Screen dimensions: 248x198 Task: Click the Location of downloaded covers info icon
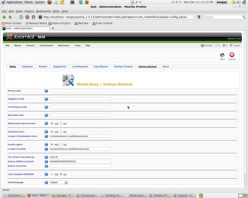click(x=46, y=136)
